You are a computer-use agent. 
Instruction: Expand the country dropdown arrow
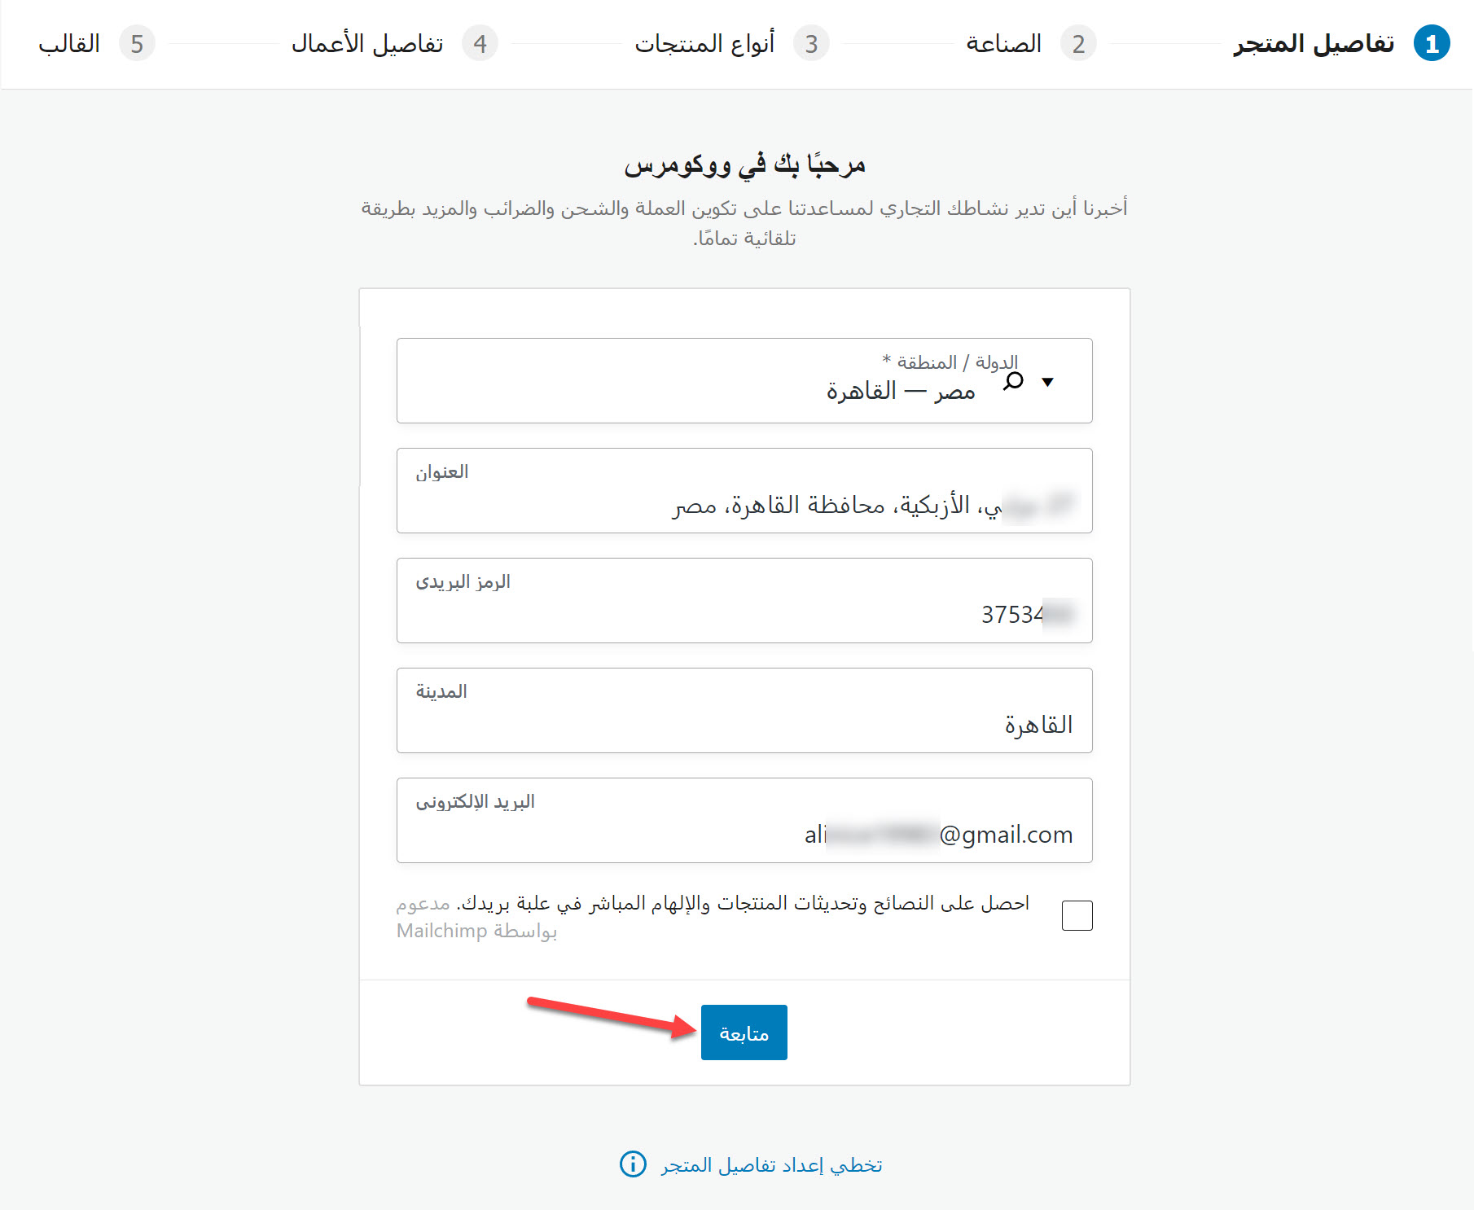coord(1048,382)
